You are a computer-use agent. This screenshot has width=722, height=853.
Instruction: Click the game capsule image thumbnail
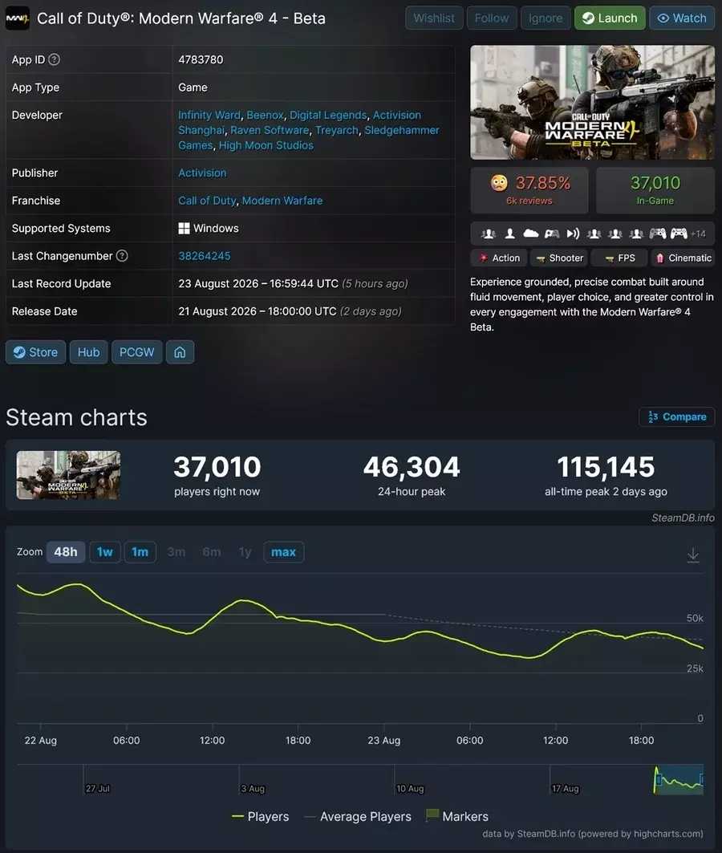pyautogui.click(x=593, y=102)
